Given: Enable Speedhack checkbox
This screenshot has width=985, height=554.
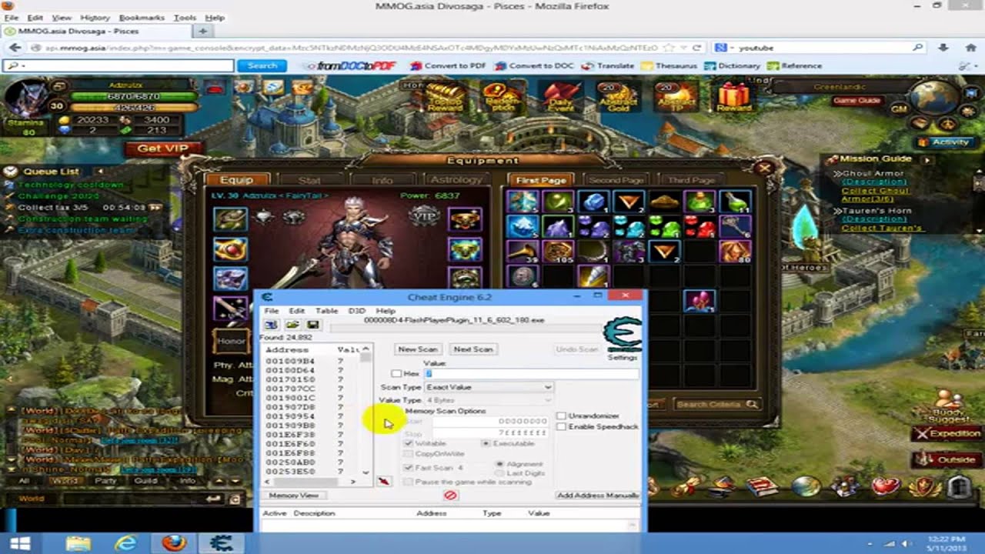Looking at the screenshot, I should [561, 426].
